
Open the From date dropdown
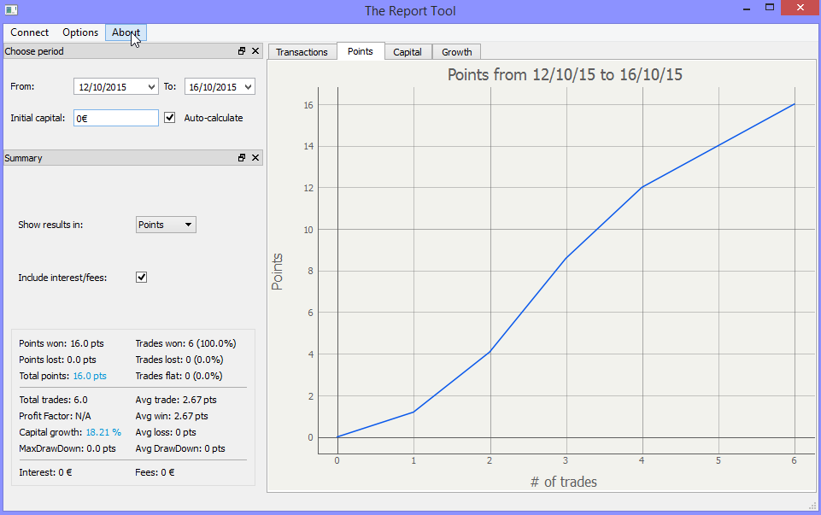tap(151, 87)
